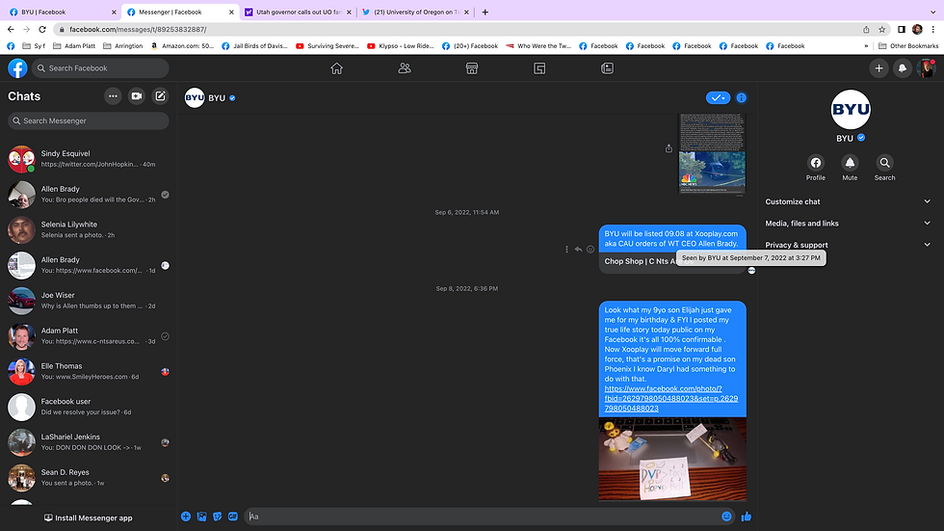
Task: Choose a GIF
Action: 233,517
